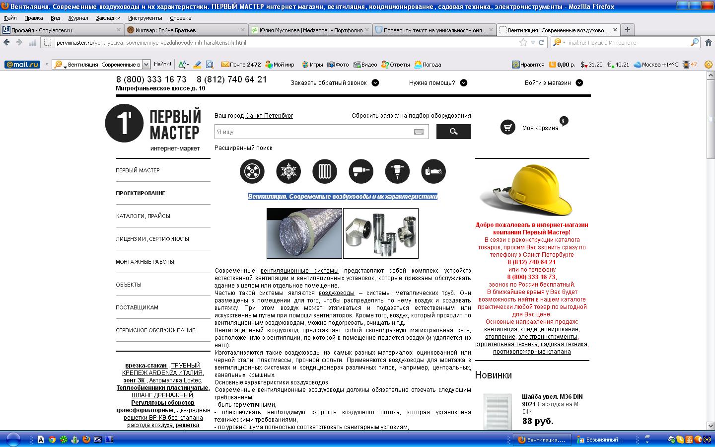Open ПРОЕКТИРОВАНИЕ in left menu

tap(141, 193)
